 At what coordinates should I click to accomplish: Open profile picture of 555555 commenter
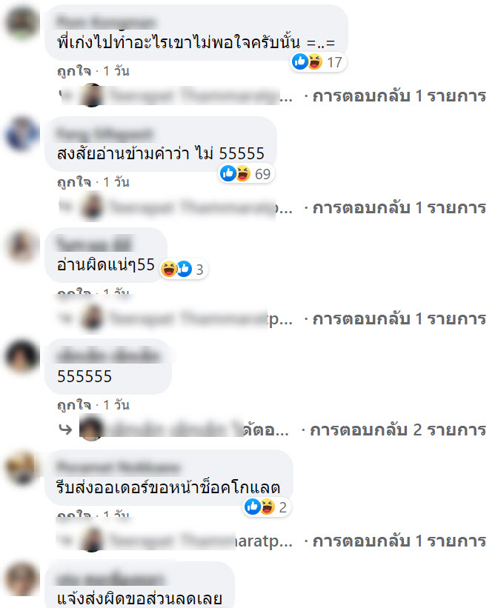pos(21,356)
